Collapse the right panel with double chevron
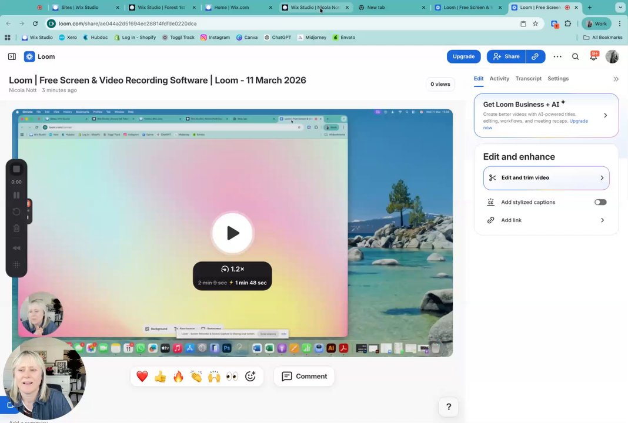 [x=616, y=79]
